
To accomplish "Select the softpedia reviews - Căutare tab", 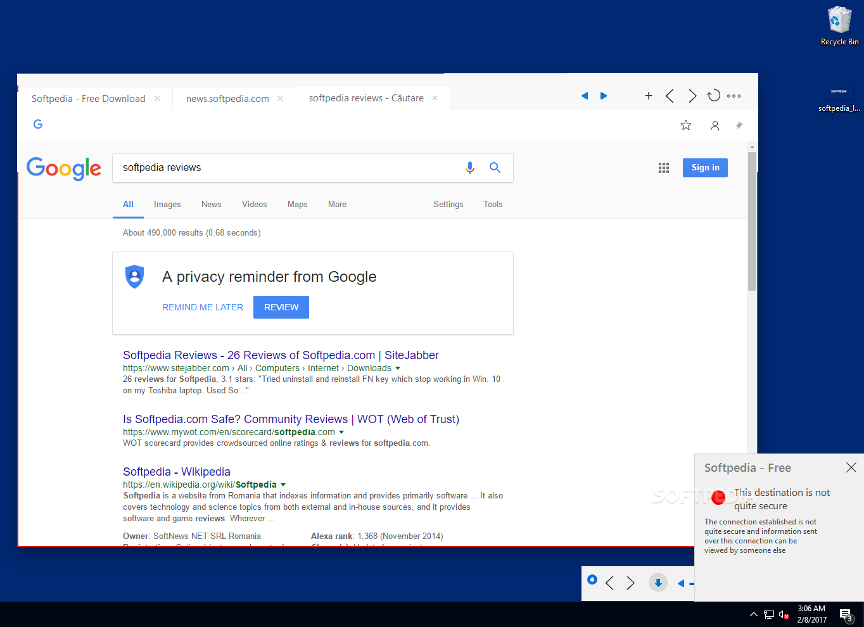I will 366,98.
